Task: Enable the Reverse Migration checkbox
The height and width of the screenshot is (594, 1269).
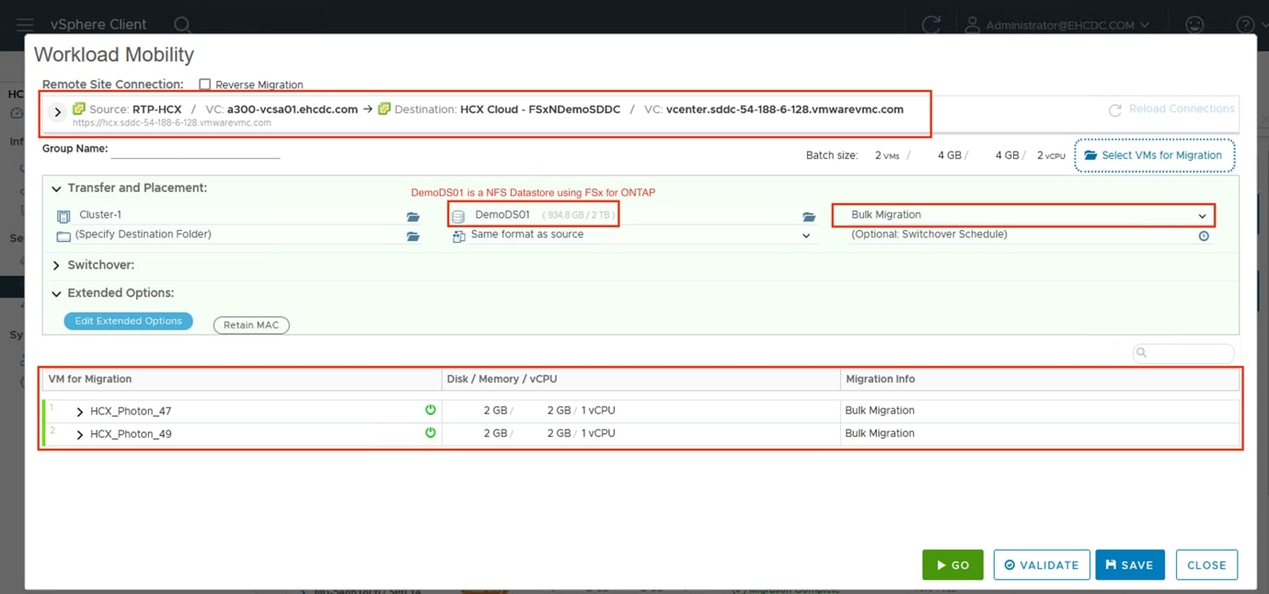Action: coord(205,85)
